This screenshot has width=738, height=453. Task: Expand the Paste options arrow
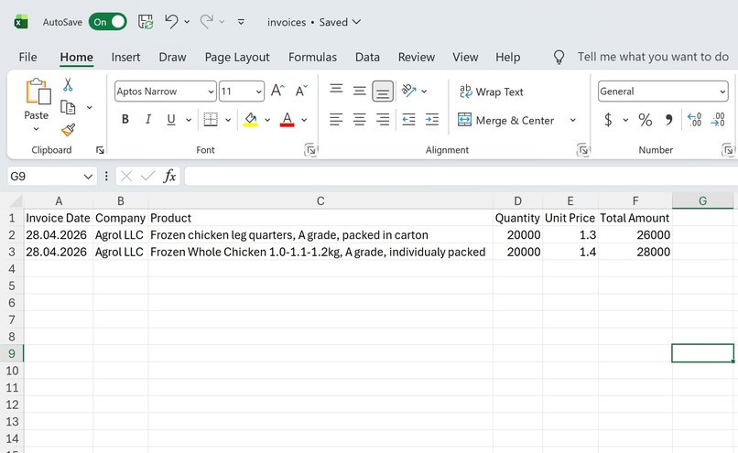(x=37, y=129)
